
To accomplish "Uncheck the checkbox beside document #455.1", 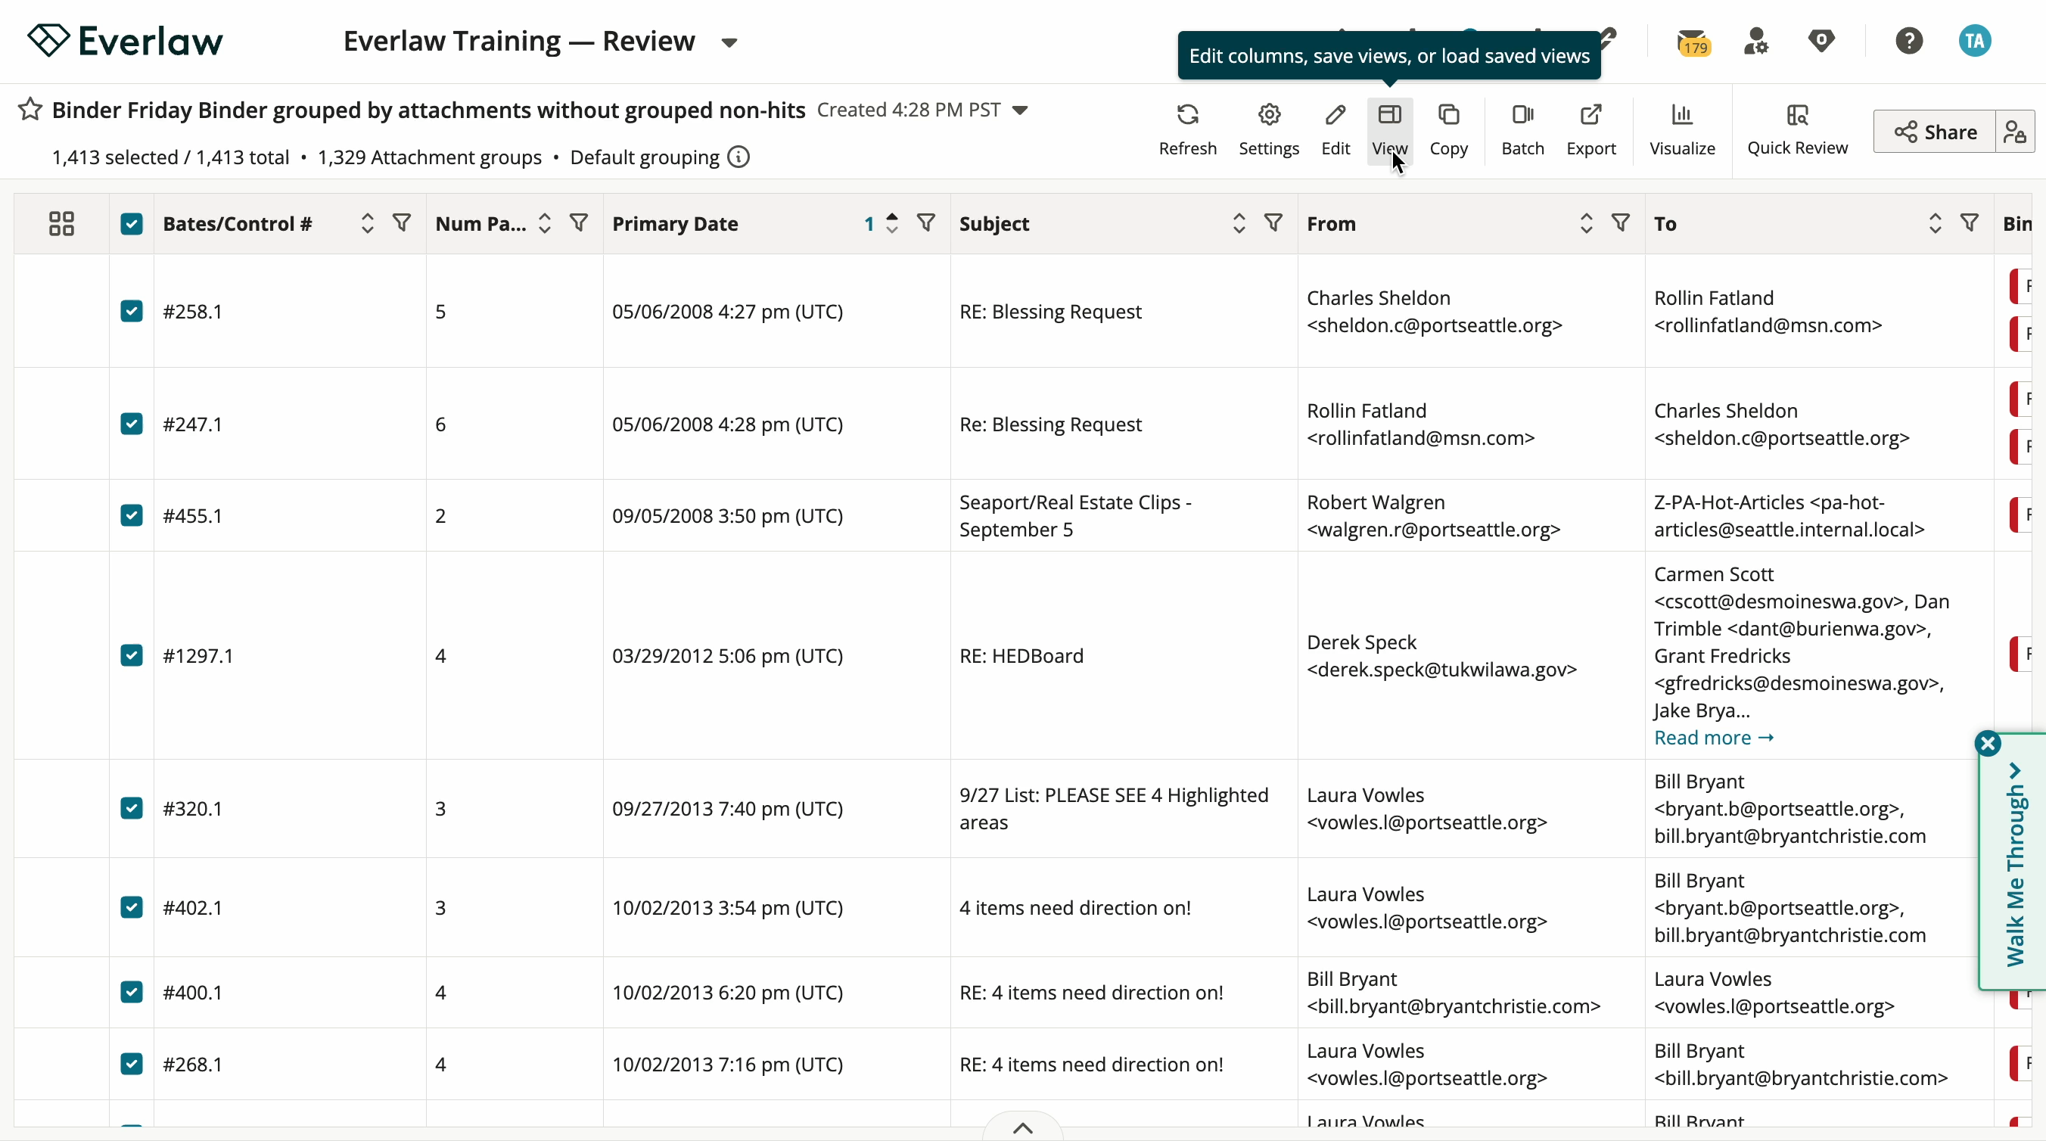I will click(132, 515).
